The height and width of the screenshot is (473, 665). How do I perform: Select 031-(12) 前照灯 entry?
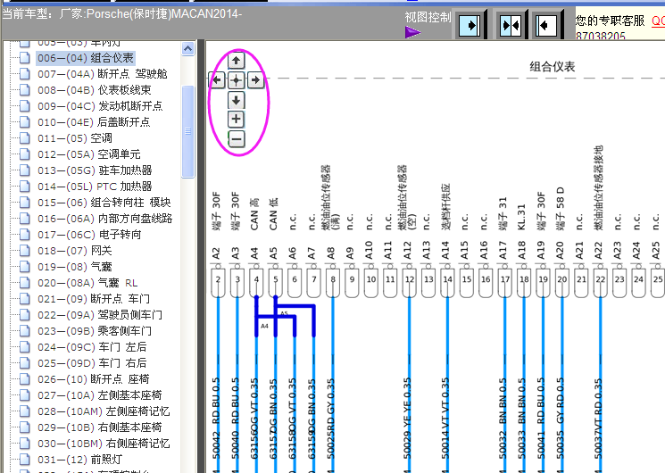80,460
